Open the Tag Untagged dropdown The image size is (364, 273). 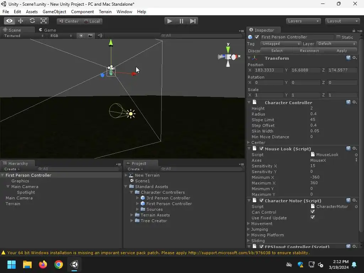tap(281, 44)
